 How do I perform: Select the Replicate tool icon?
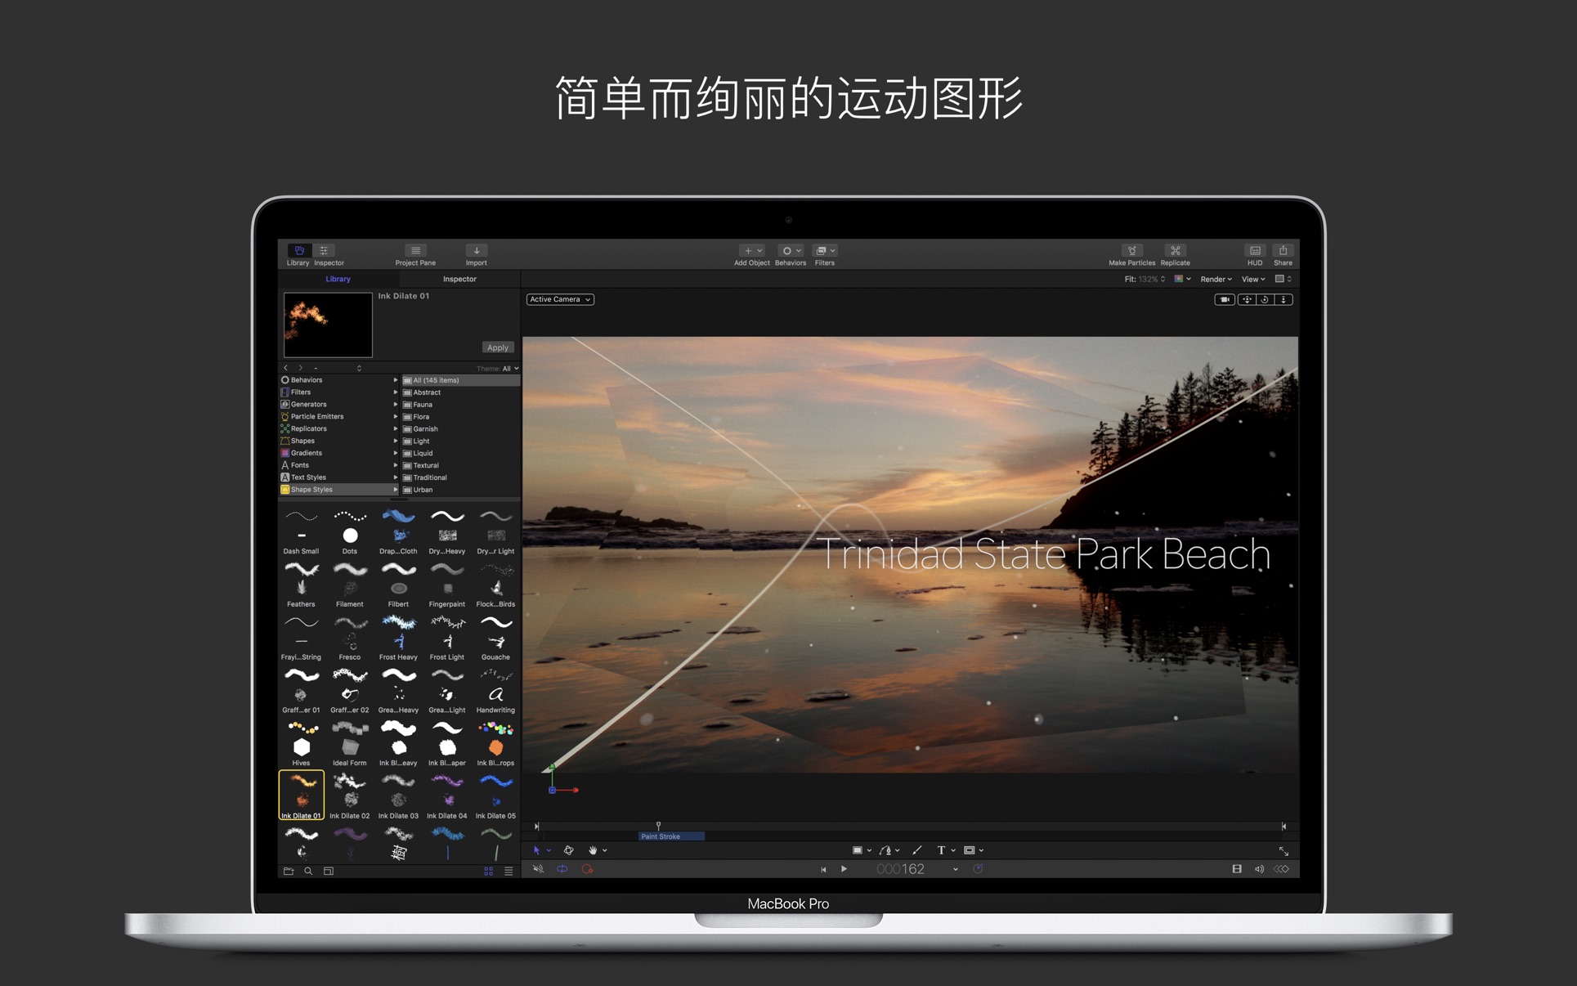(x=1176, y=250)
